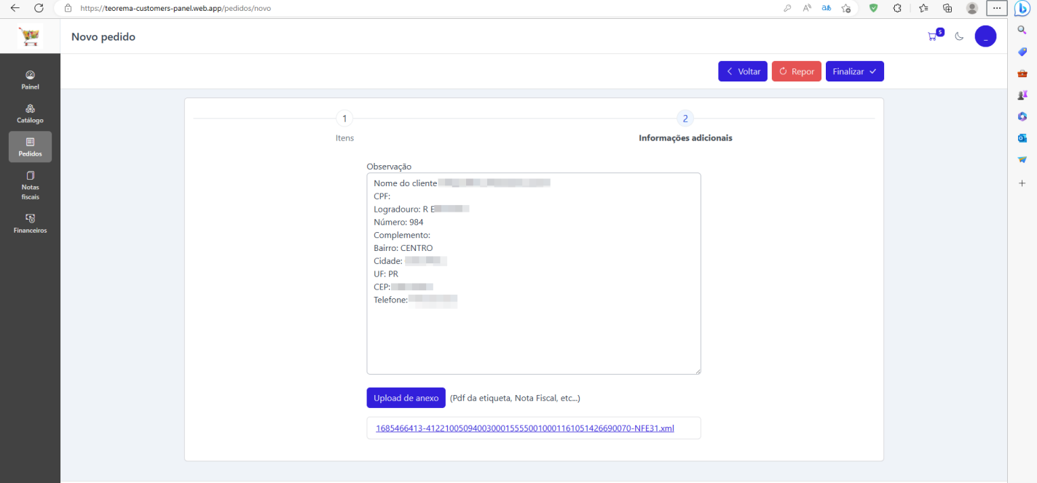The height and width of the screenshot is (483, 1037).
Task: Click the Novo pedido page title
Action: point(103,36)
